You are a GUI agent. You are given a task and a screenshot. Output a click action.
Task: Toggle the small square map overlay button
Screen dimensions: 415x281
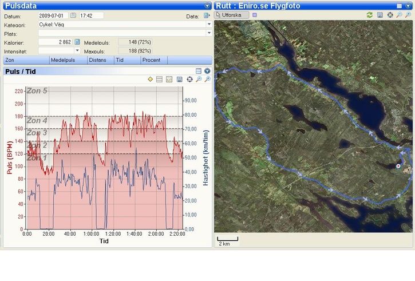click(400, 5)
